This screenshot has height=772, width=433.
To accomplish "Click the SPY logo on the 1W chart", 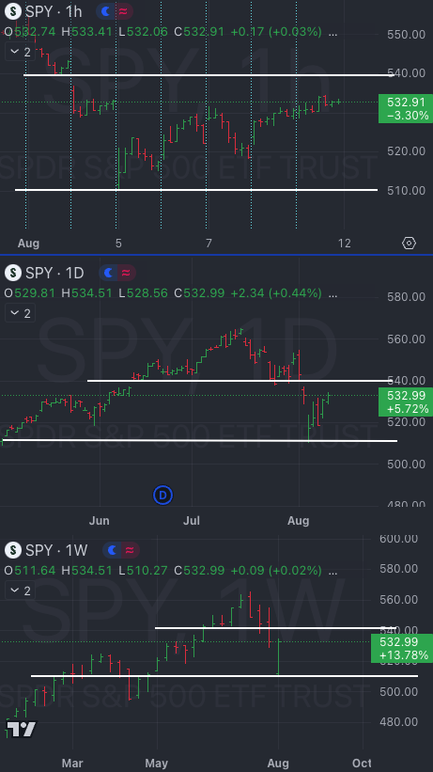I will coord(13,549).
